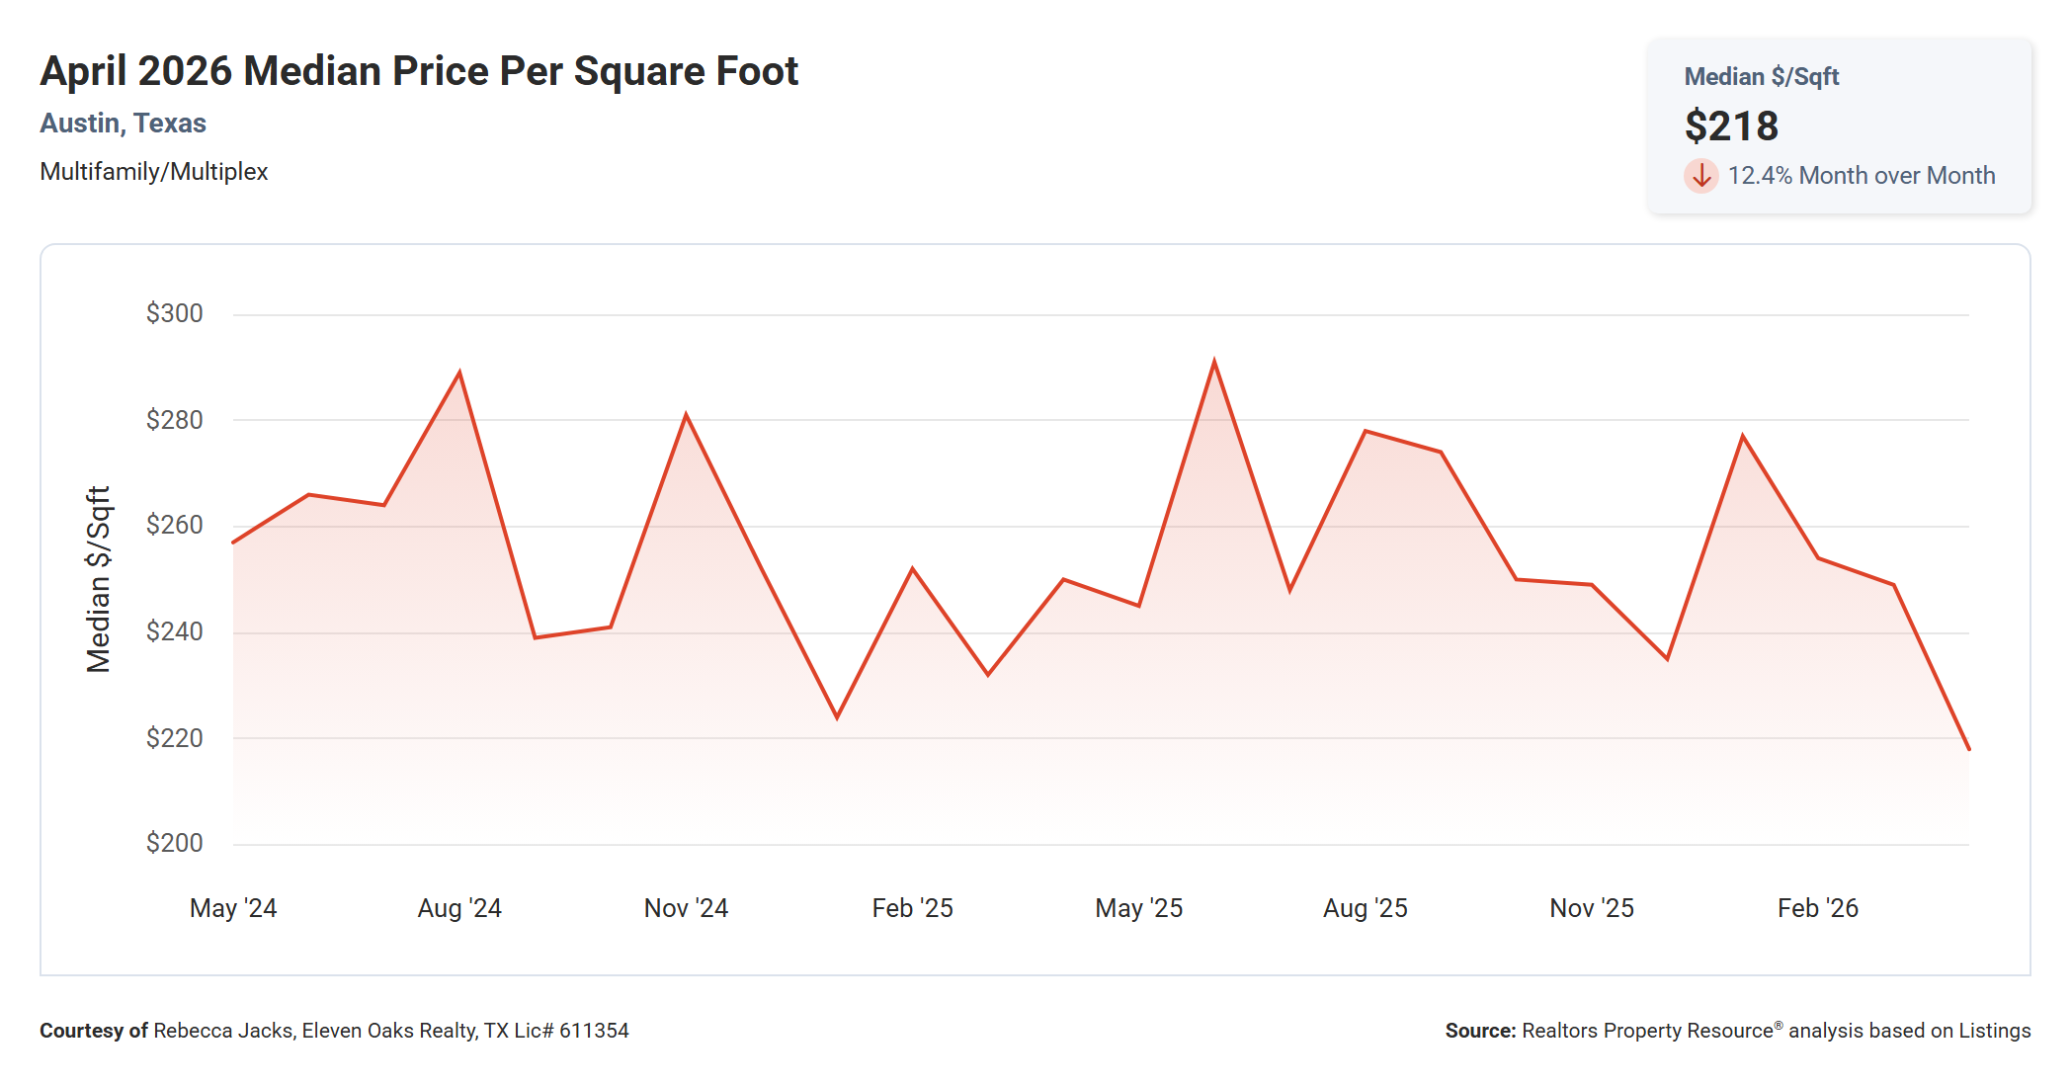Screen dimensions: 2071x1087
Task: Click the 'Median $/Sqft' card heading
Action: tap(1761, 77)
